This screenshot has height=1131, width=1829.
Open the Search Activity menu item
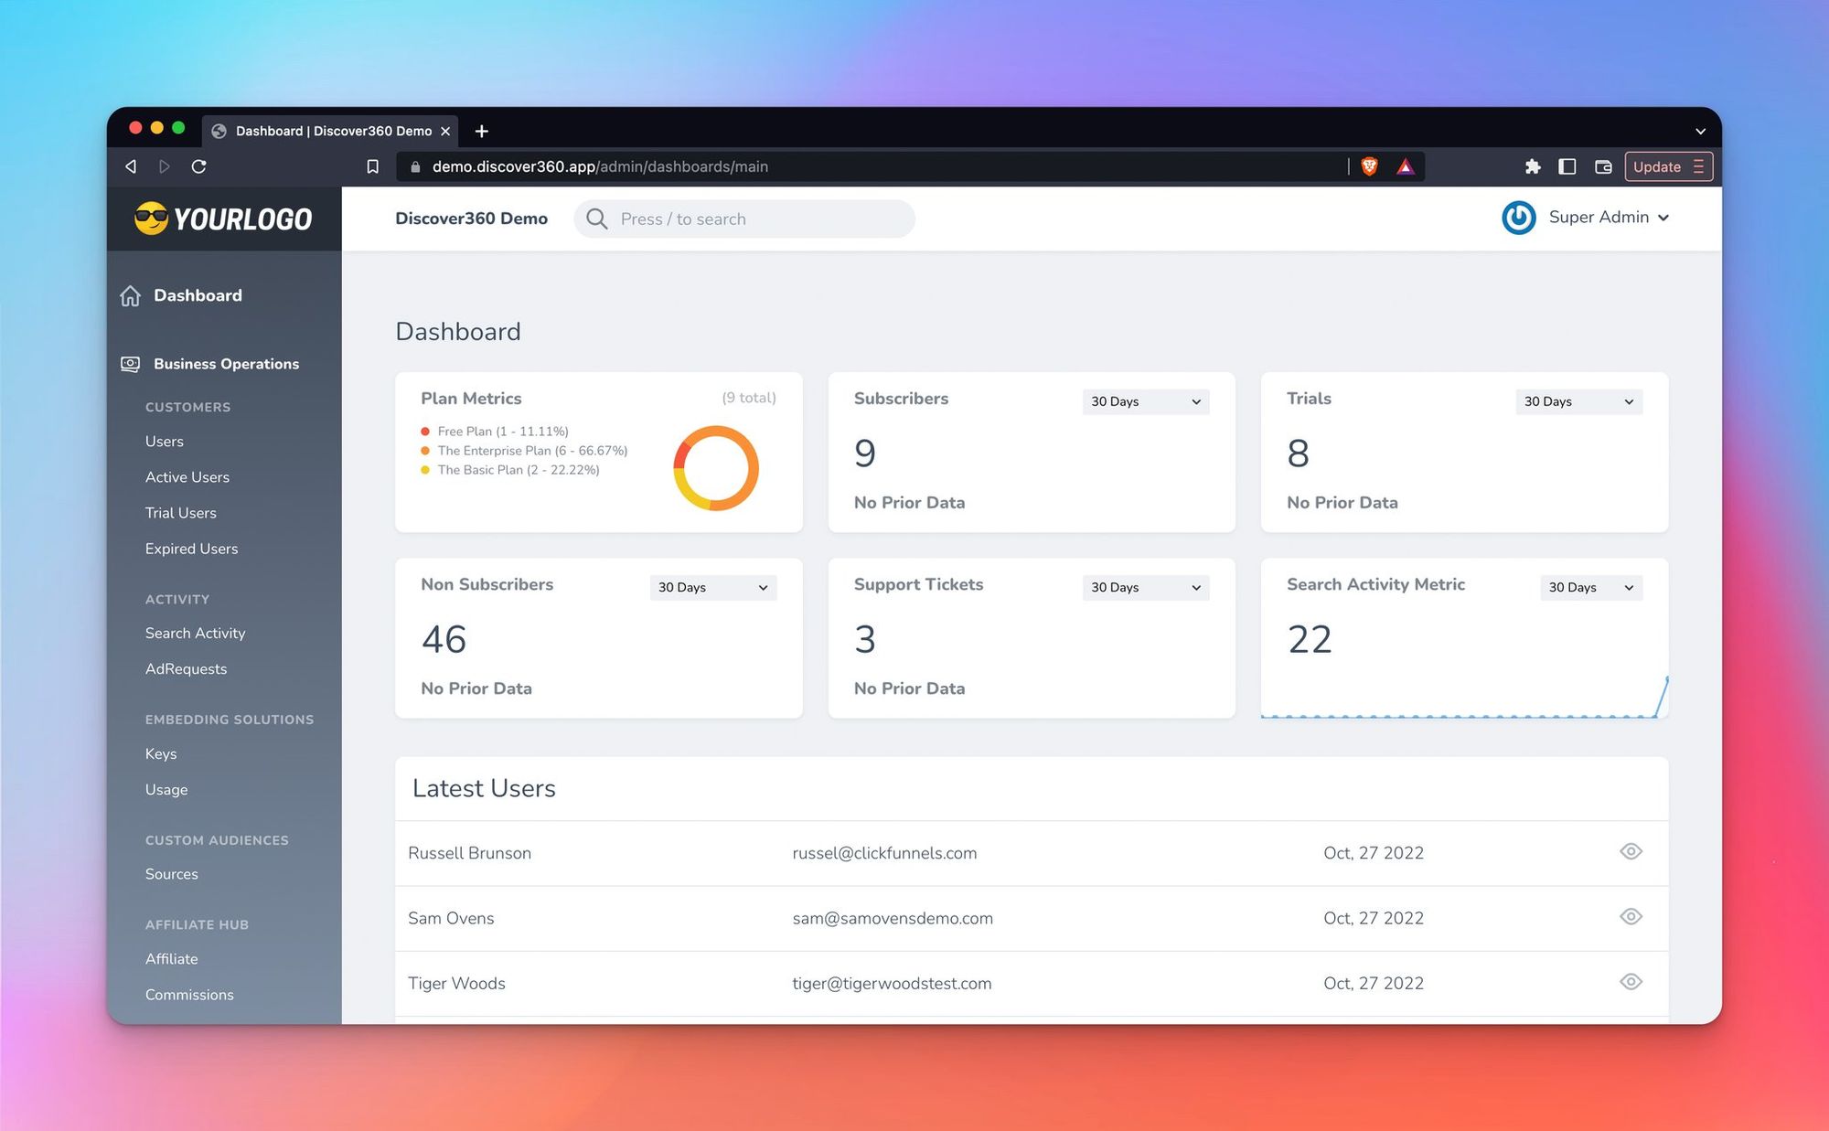click(195, 632)
